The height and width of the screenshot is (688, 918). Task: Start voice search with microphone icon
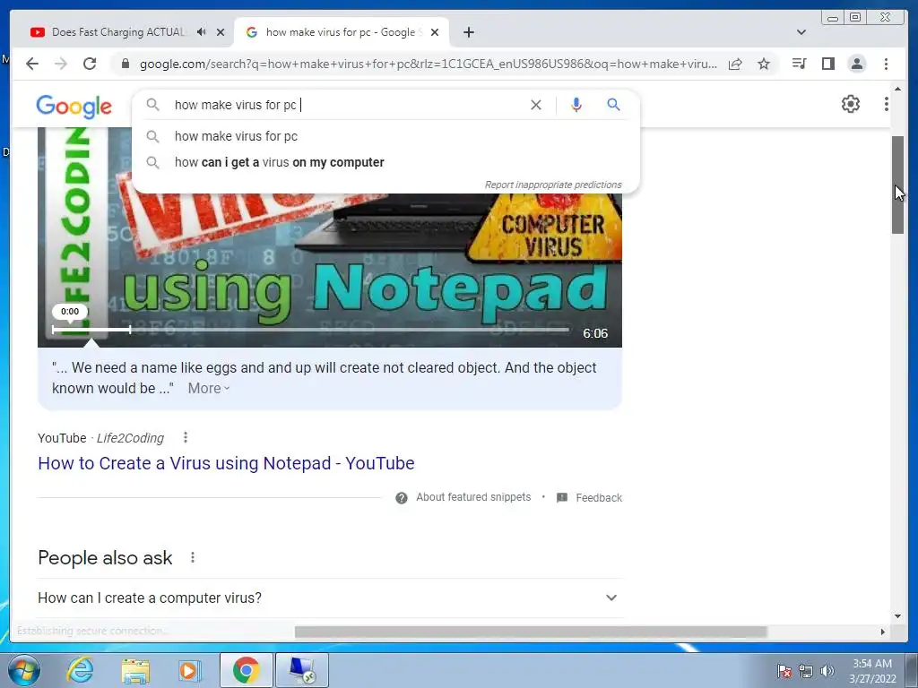(576, 105)
